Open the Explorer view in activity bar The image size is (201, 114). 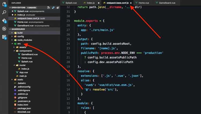(4, 4)
